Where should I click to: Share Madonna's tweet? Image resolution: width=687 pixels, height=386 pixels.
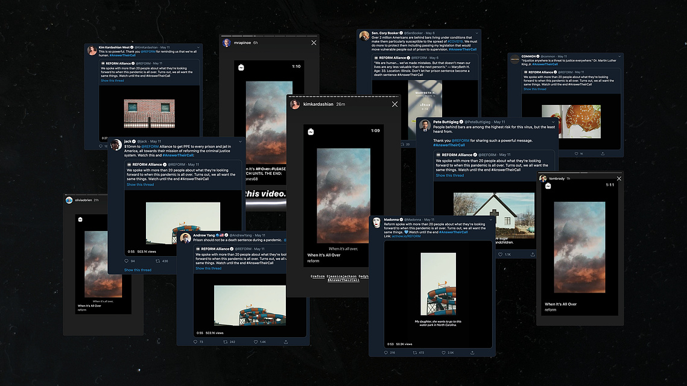click(472, 352)
